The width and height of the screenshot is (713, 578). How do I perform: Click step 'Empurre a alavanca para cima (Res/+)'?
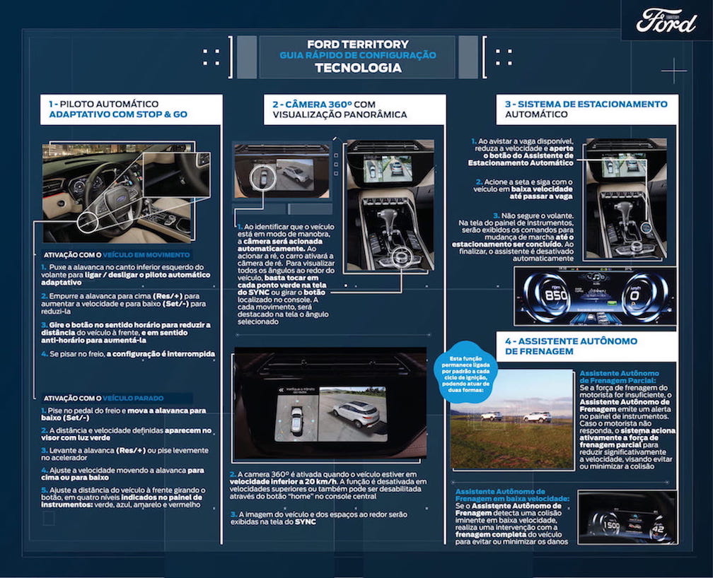[x=124, y=304]
